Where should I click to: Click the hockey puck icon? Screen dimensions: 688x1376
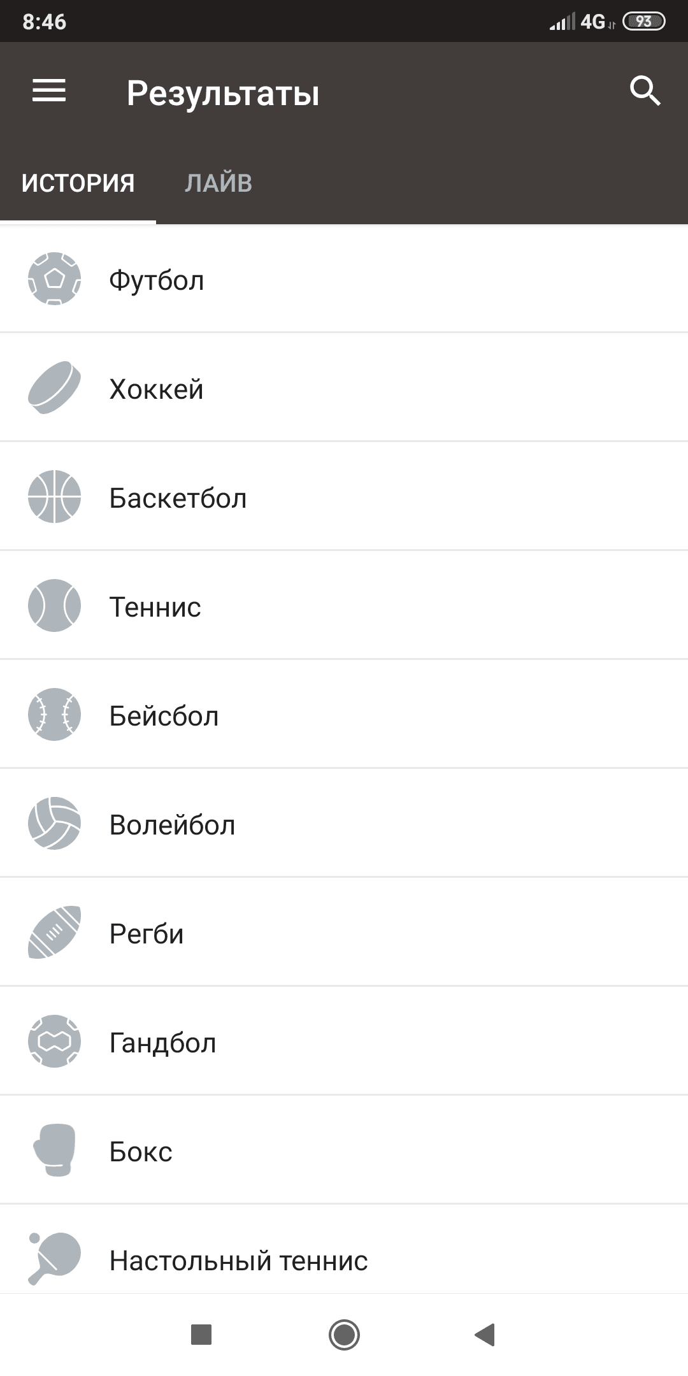click(54, 388)
